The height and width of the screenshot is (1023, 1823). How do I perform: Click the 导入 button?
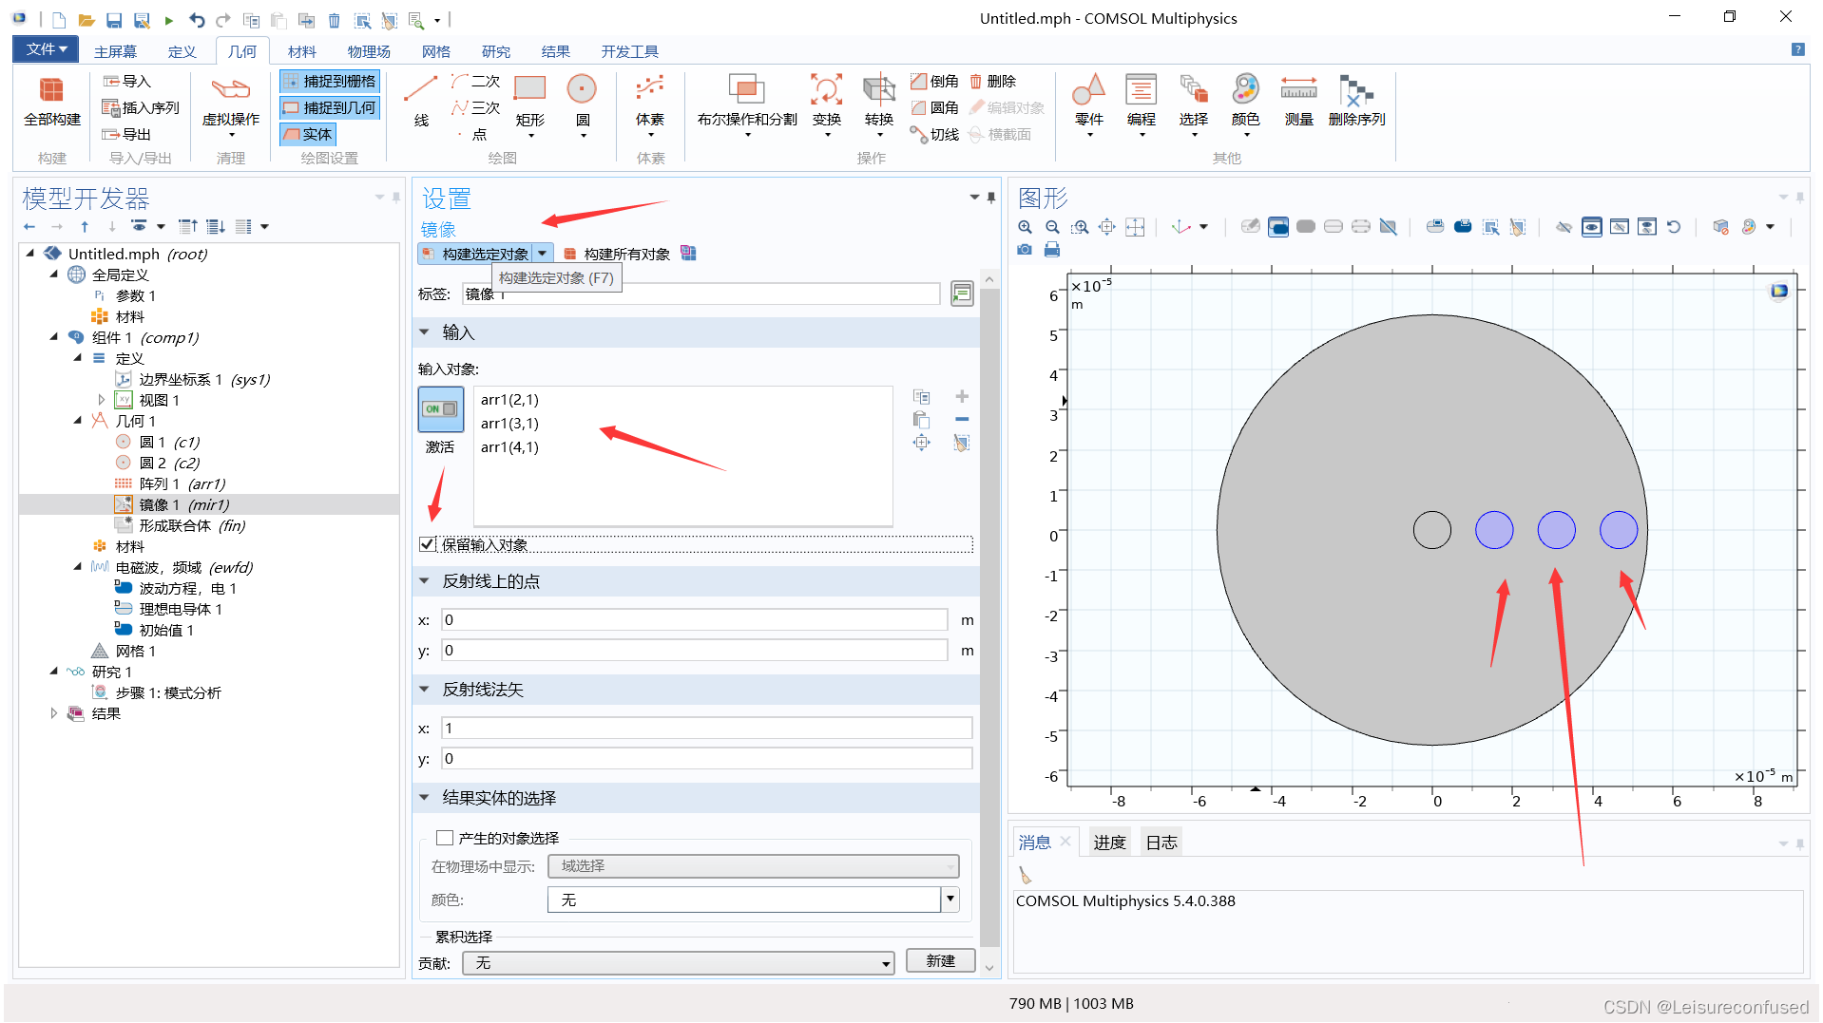(126, 82)
